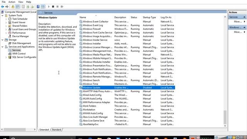Click the console tree scroll-right arrow
This screenshot has width=247, height=139.
point(35,129)
